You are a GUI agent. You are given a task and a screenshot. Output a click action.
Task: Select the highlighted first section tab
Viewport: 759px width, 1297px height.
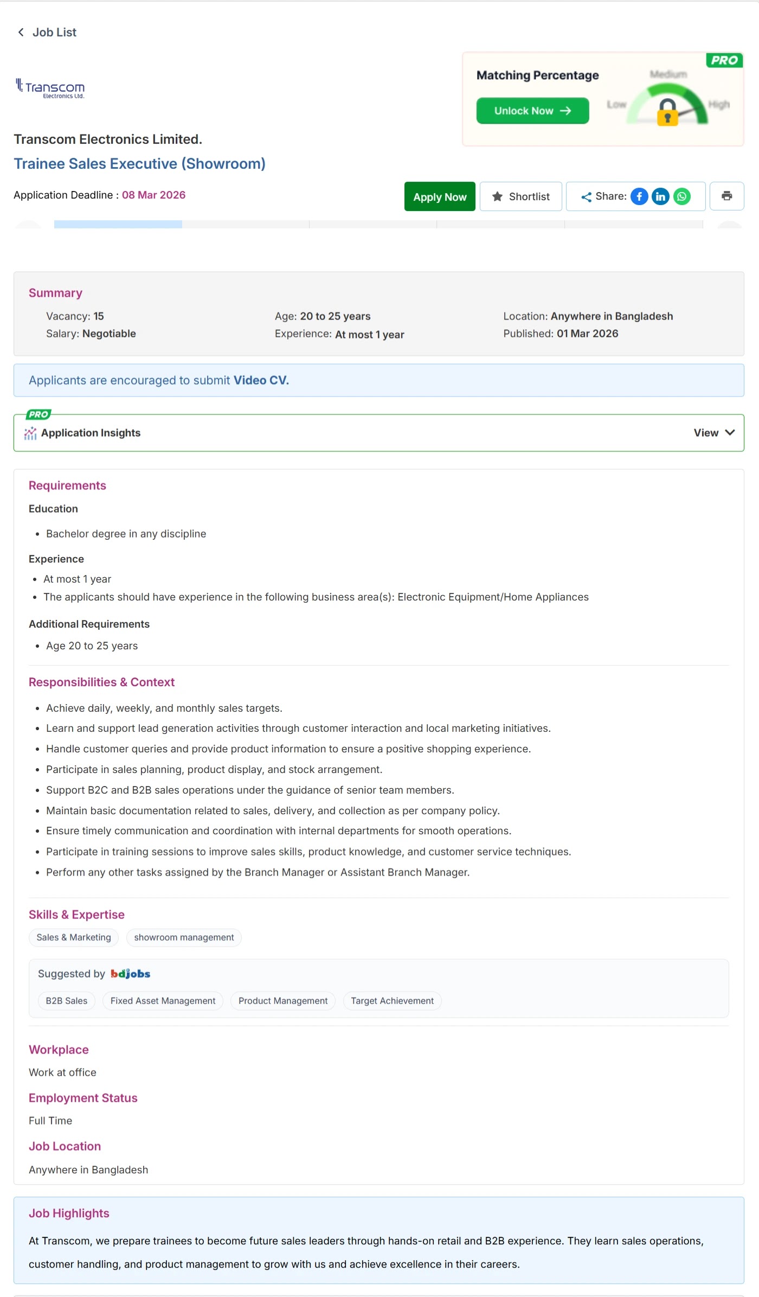point(118,224)
